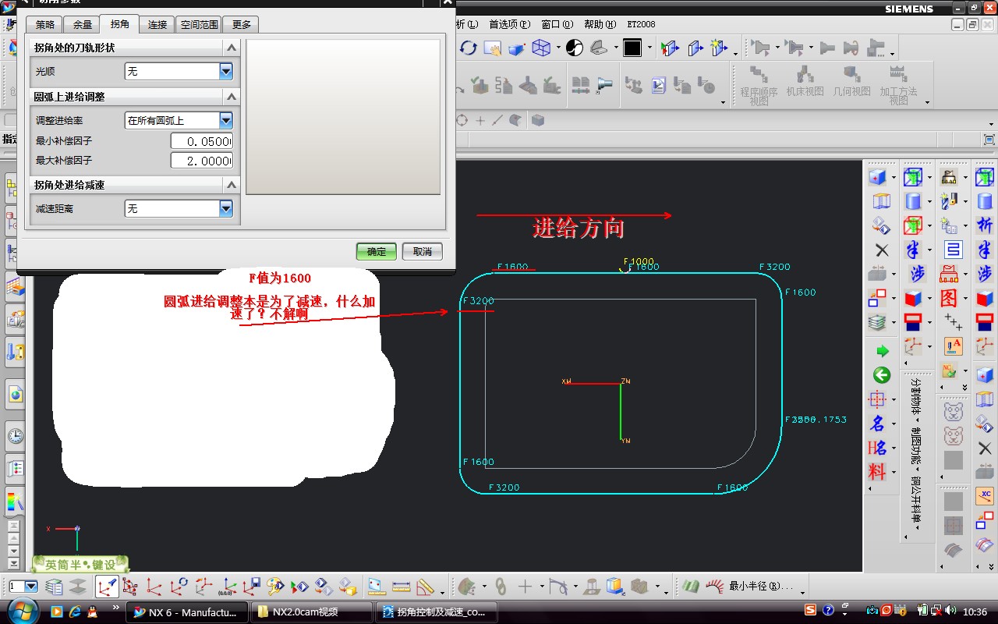Click the three plus signs point-set icon
998x624 pixels.
952,321
